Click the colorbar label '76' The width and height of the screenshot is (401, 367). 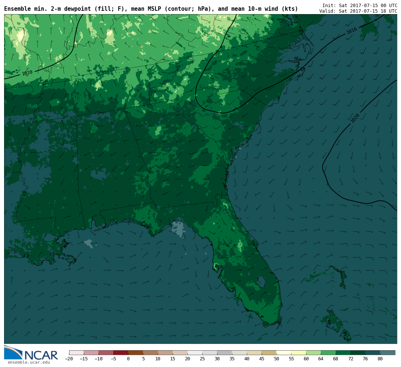pyautogui.click(x=365, y=359)
